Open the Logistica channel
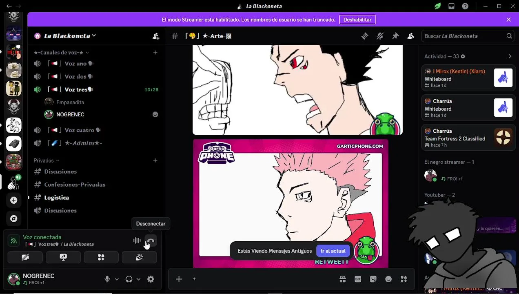The image size is (519, 294). [96, 198]
